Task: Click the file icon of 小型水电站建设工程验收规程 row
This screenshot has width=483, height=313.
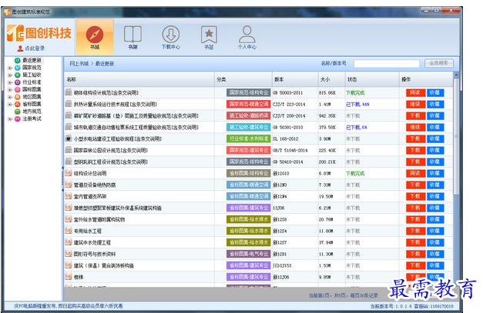Action: pyautogui.click(x=69, y=138)
